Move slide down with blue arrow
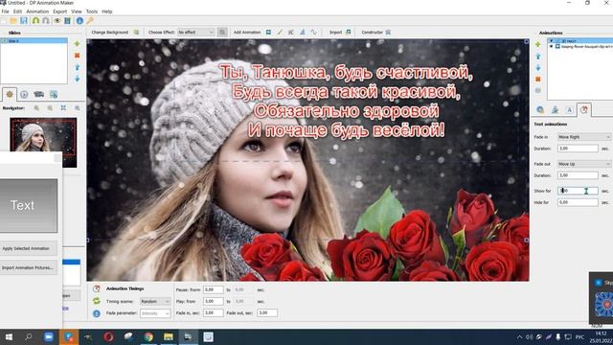 [78, 79]
